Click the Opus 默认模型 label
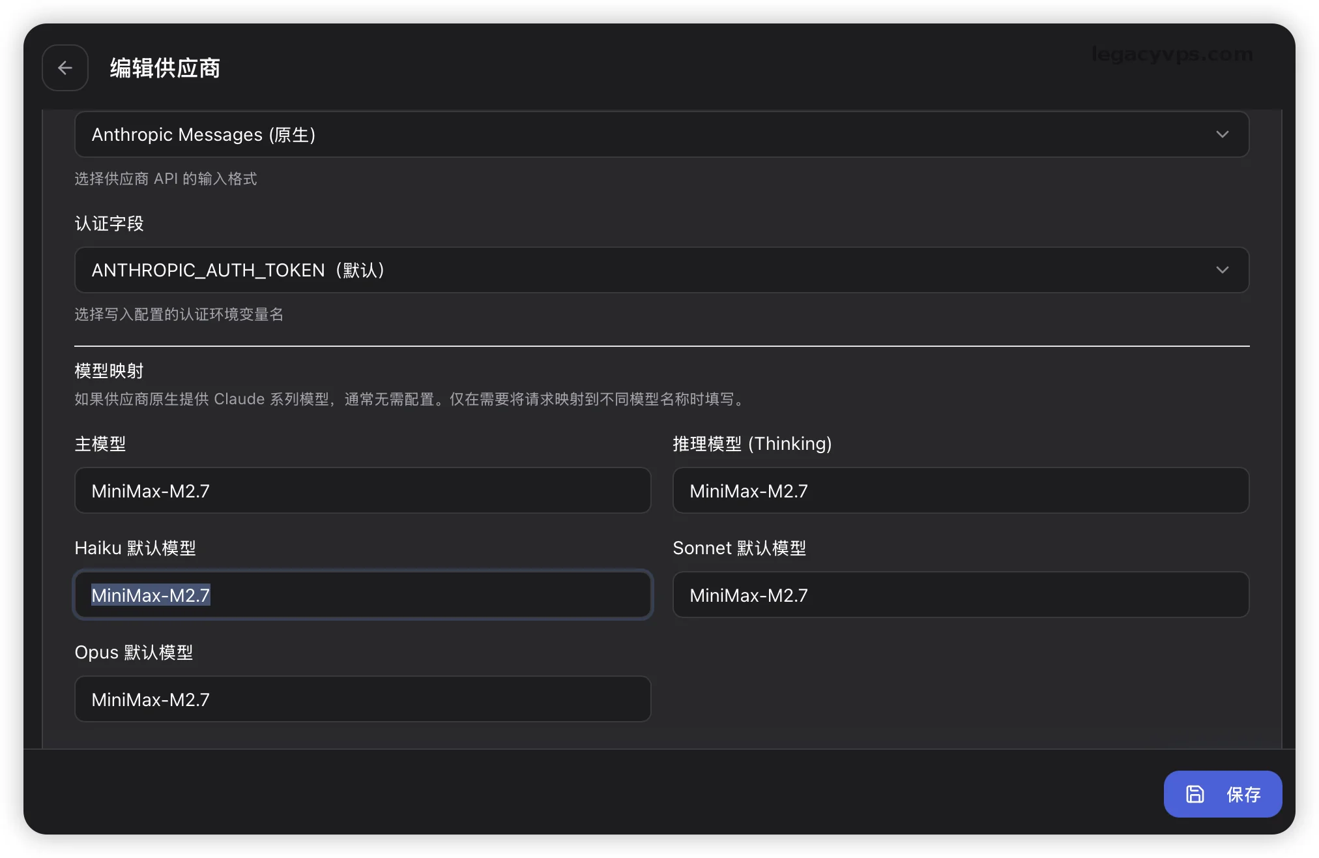The width and height of the screenshot is (1319, 858). [x=134, y=652]
